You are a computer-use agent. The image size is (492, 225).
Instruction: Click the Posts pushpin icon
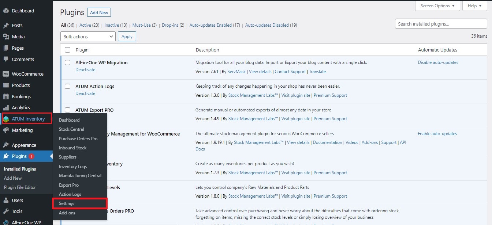click(x=6, y=25)
